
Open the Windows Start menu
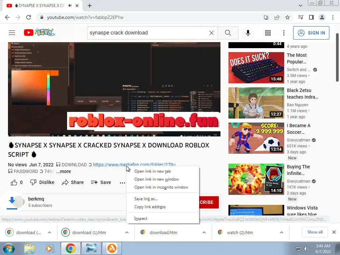coord(9,248)
